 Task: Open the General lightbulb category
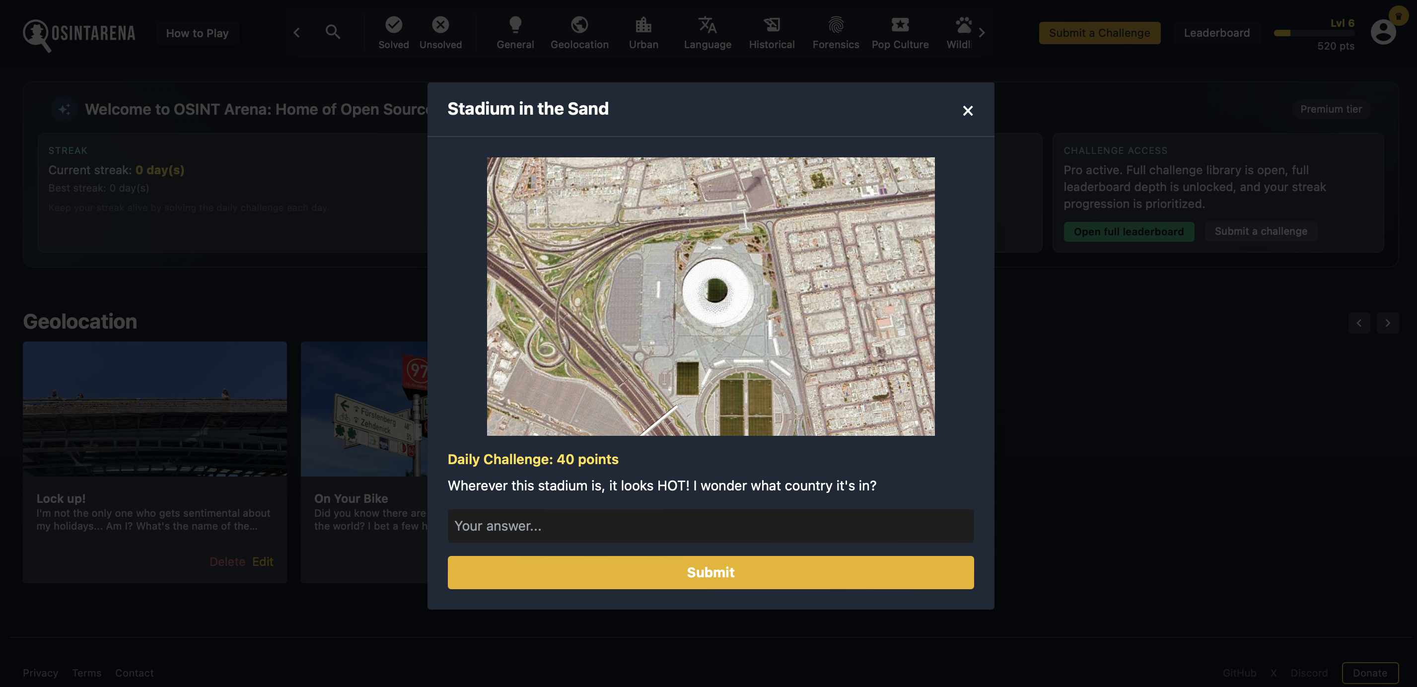515,32
